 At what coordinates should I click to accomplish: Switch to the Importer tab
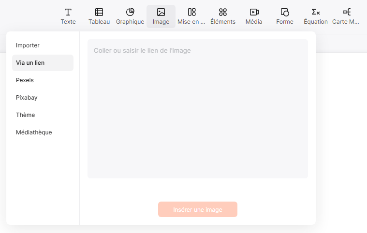point(43,45)
